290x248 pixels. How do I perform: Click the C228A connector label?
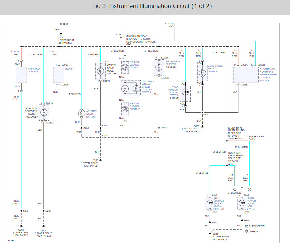244,65
